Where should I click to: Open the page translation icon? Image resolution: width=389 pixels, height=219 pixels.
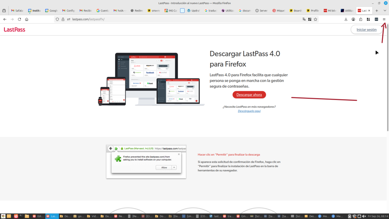pos(304,19)
